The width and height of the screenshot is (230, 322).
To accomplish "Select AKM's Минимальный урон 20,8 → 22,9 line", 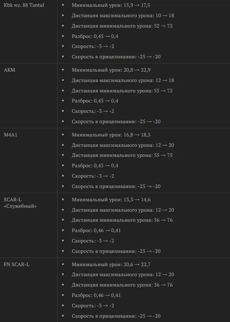I will [x=111, y=70].
